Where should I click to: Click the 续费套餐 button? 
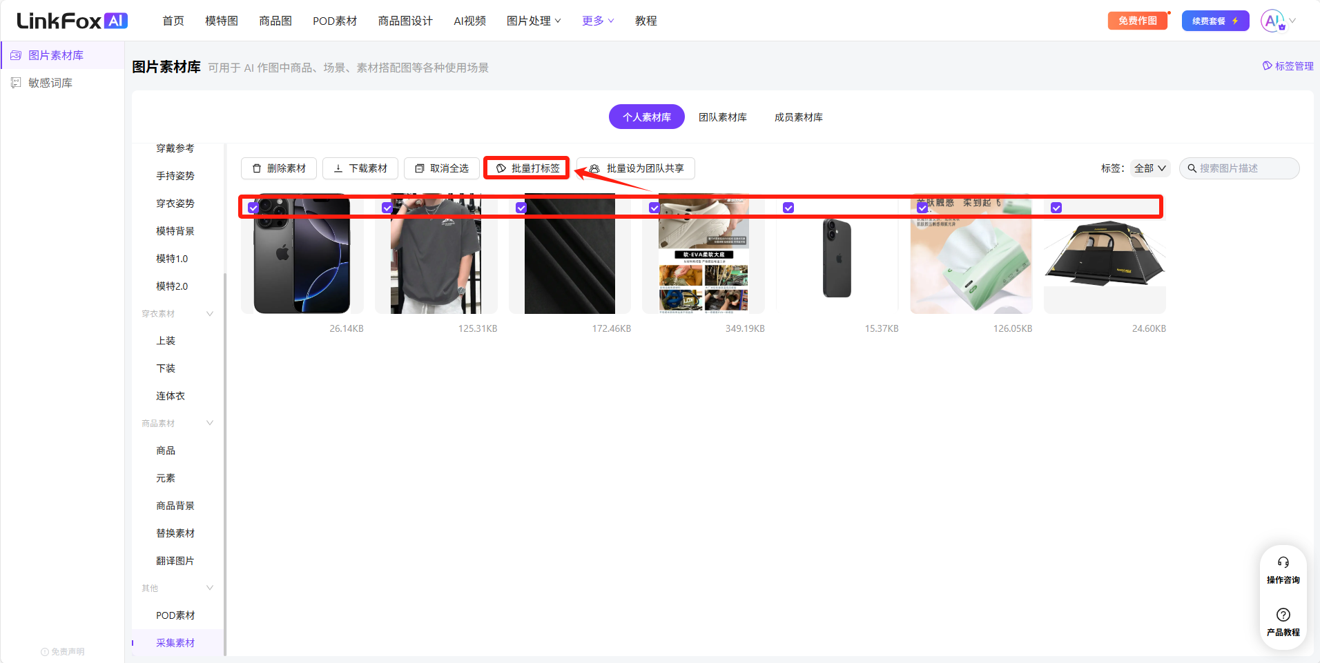1215,21
